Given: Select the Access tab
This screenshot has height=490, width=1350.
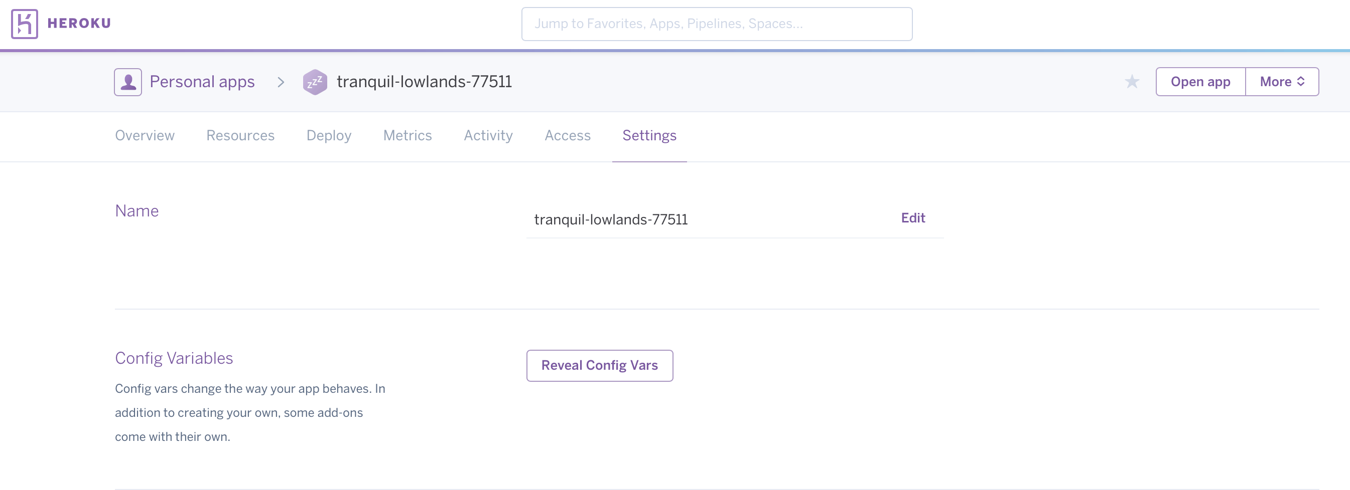Looking at the screenshot, I should 567,135.
